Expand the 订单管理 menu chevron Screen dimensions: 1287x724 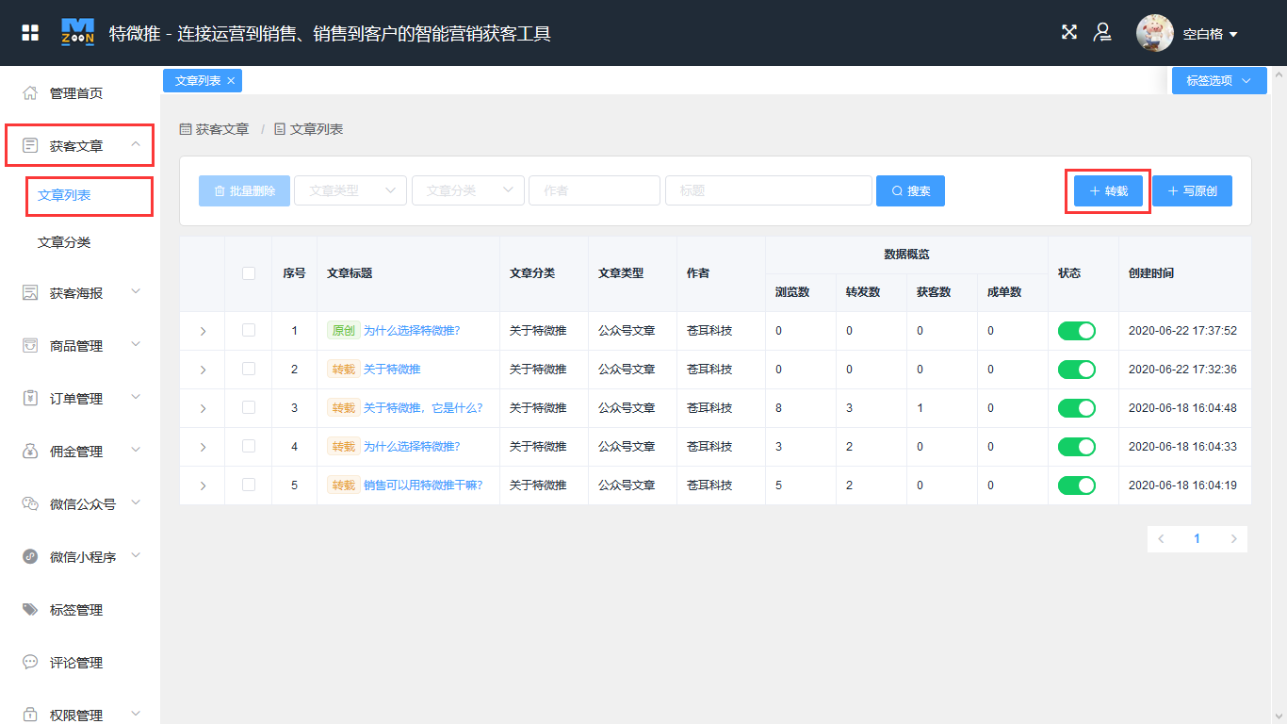coord(136,398)
